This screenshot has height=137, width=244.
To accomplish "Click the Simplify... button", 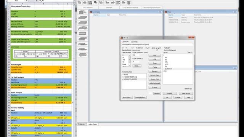I will click(170, 93).
